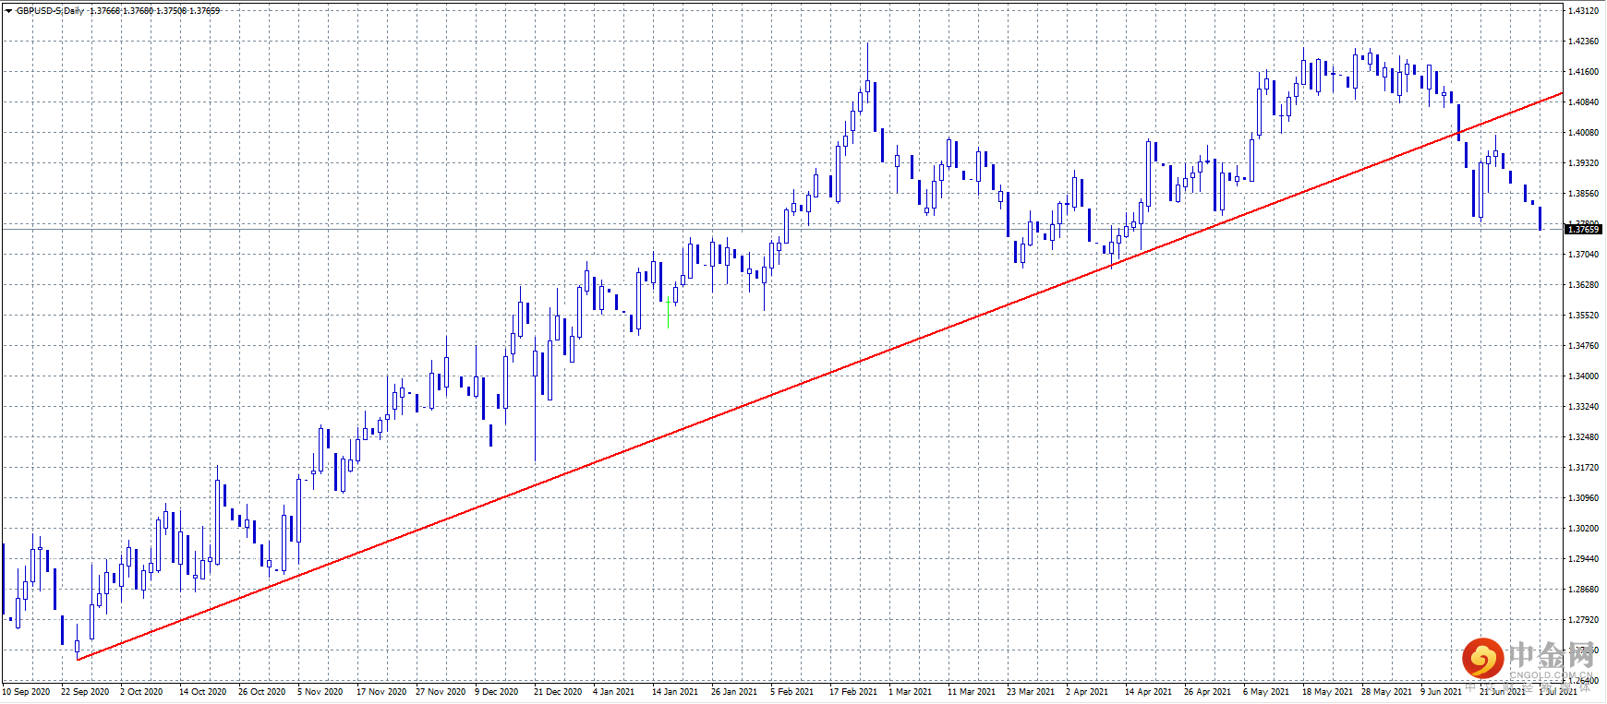Click the 26 Jan 2021 date label
Viewport: 1607px width, 704px height.
point(734,692)
